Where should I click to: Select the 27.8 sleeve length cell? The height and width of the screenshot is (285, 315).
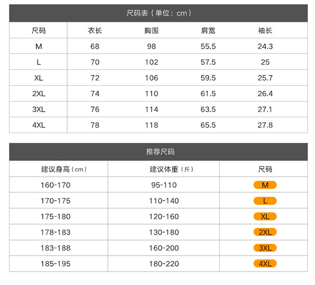[x=265, y=125]
